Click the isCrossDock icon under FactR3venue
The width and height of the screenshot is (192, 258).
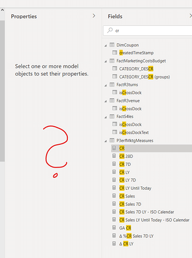click(x=115, y=108)
